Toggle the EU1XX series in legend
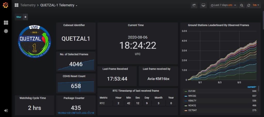Image resolution: width=264 pixels, height=117 pixels. pos(192,91)
